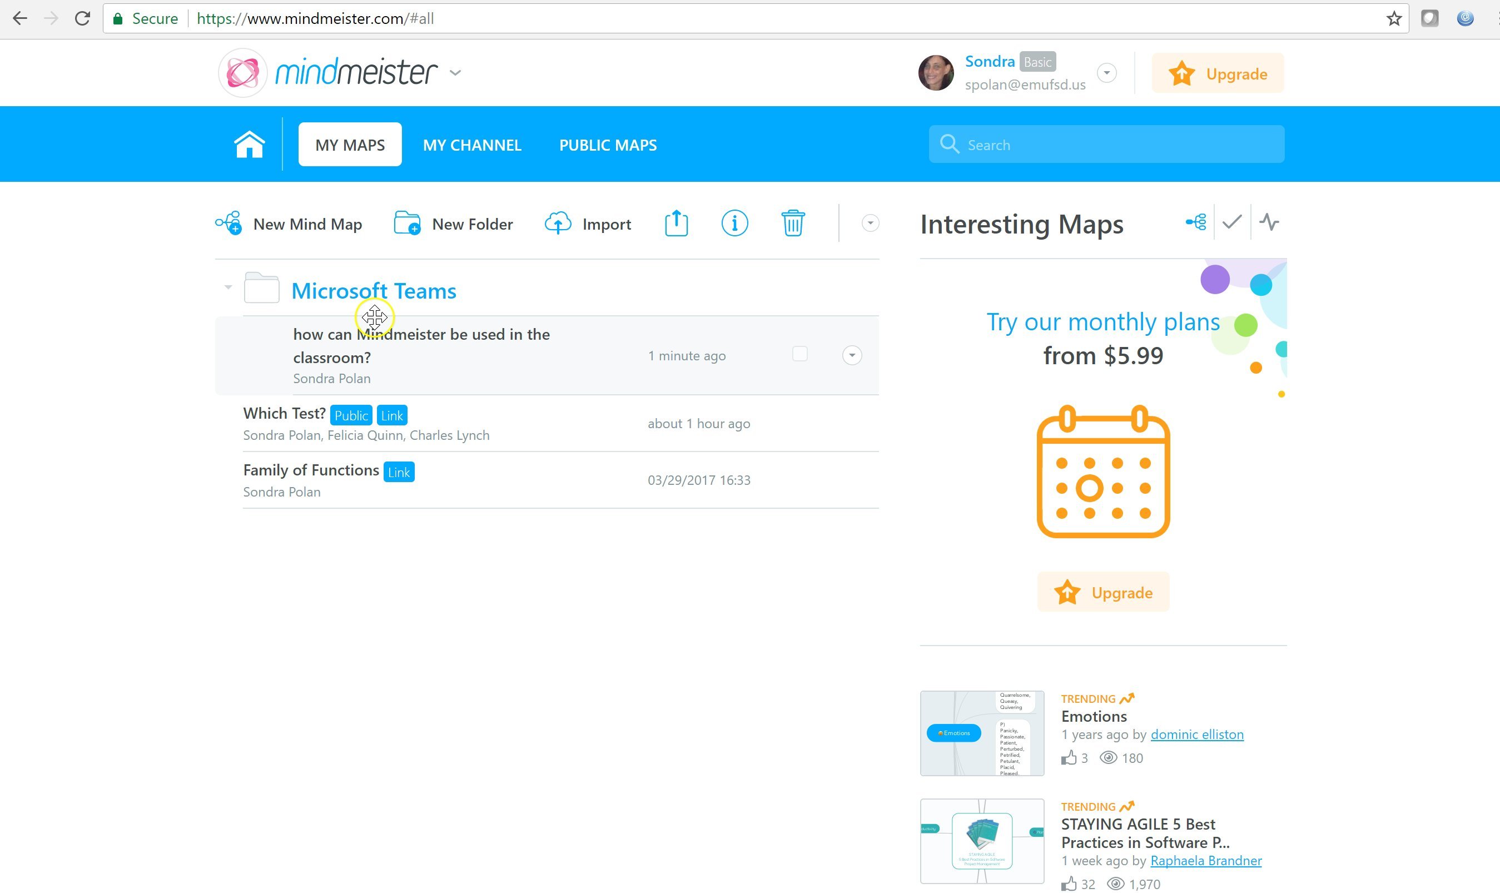Click the export/share upload icon
Image resolution: width=1500 pixels, height=893 pixels.
click(676, 224)
